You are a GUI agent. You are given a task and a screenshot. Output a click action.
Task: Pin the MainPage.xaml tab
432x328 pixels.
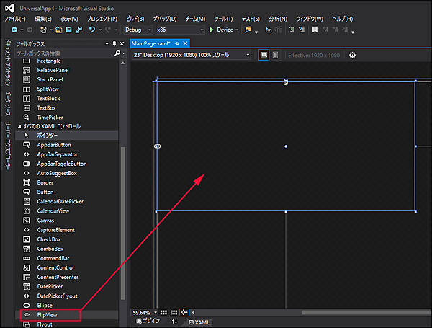(x=177, y=44)
